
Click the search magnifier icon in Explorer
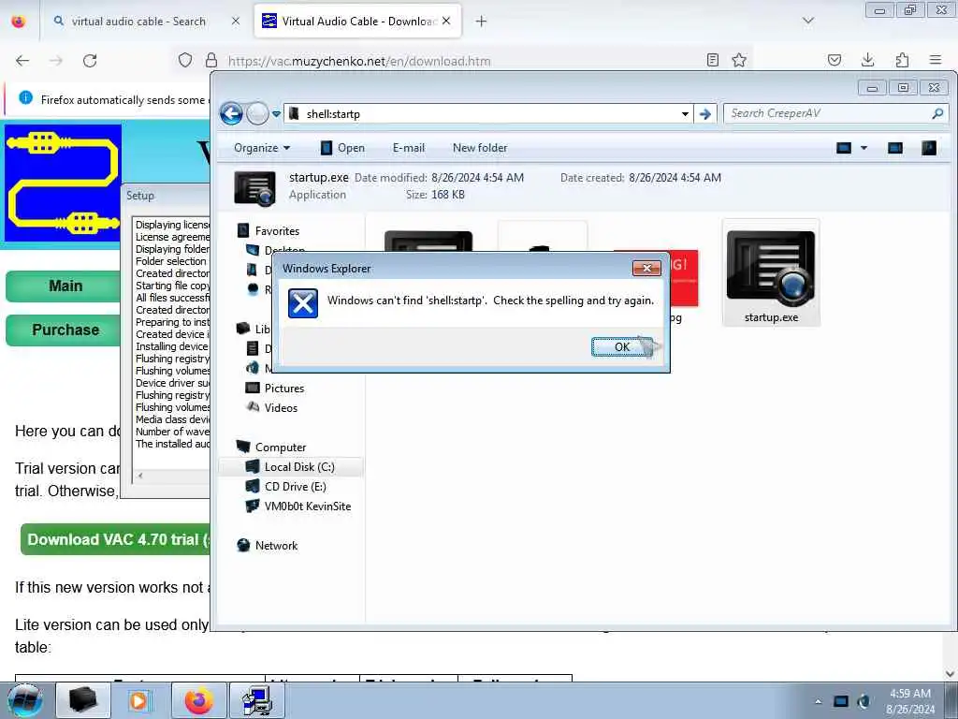coord(937,113)
